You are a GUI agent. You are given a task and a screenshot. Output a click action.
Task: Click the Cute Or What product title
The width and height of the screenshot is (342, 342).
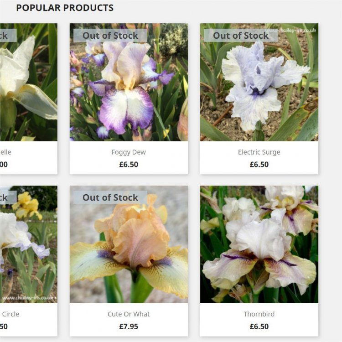pos(129,314)
